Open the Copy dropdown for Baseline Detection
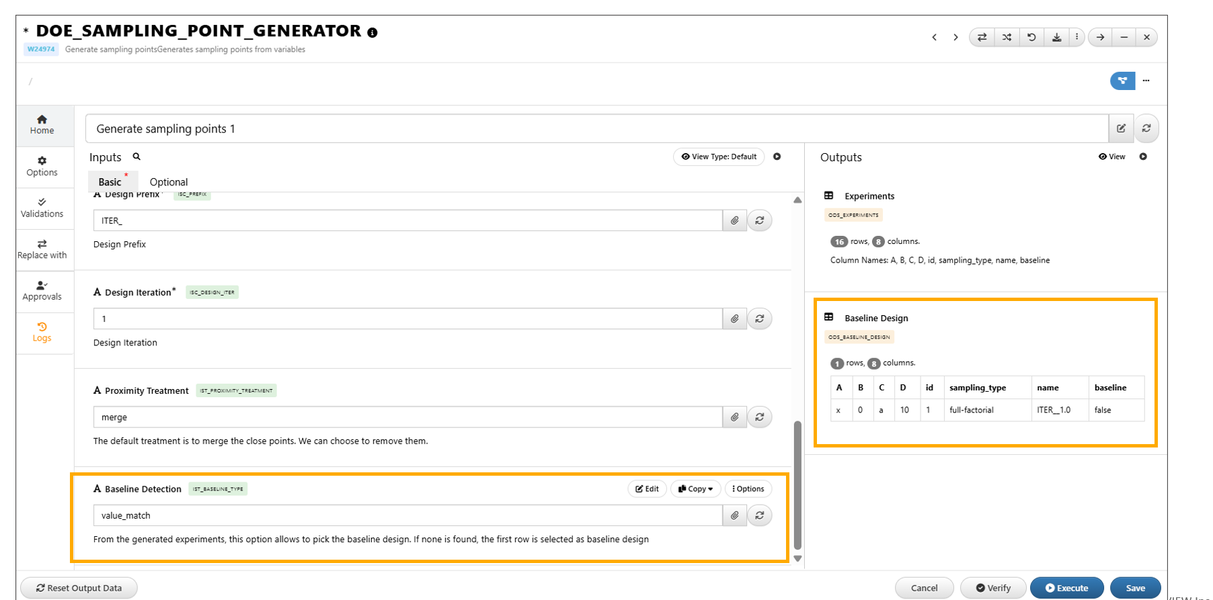The width and height of the screenshot is (1213, 600). (695, 489)
